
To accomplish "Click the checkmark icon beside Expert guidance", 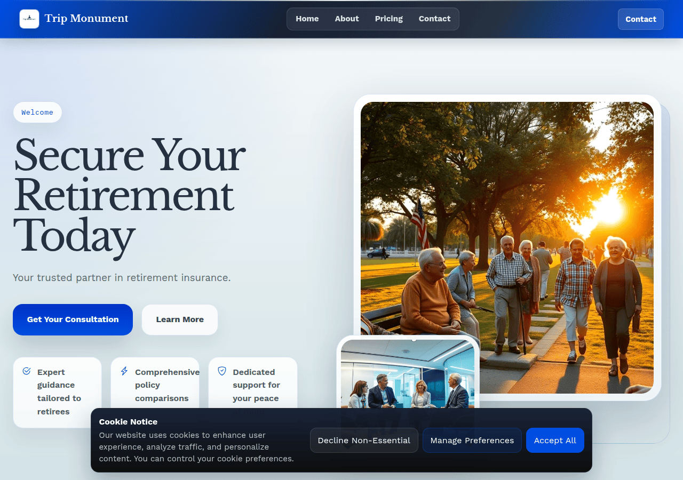I will point(27,371).
